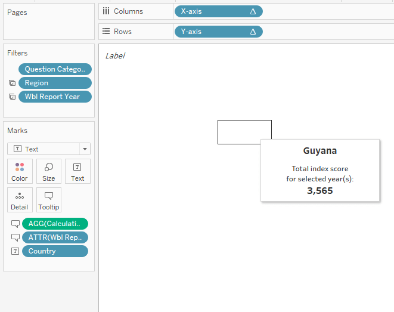Click delta symbol on Y-axis pill
Viewport: 394px width, 312px height.
(253, 32)
